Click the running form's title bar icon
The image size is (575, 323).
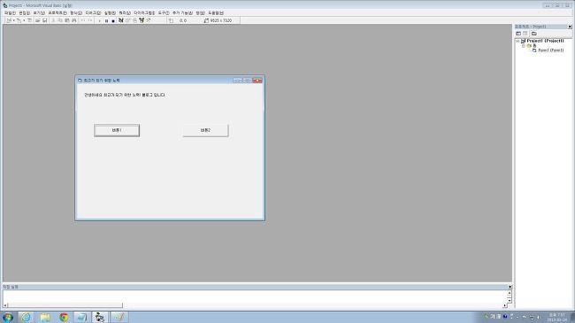point(80,81)
